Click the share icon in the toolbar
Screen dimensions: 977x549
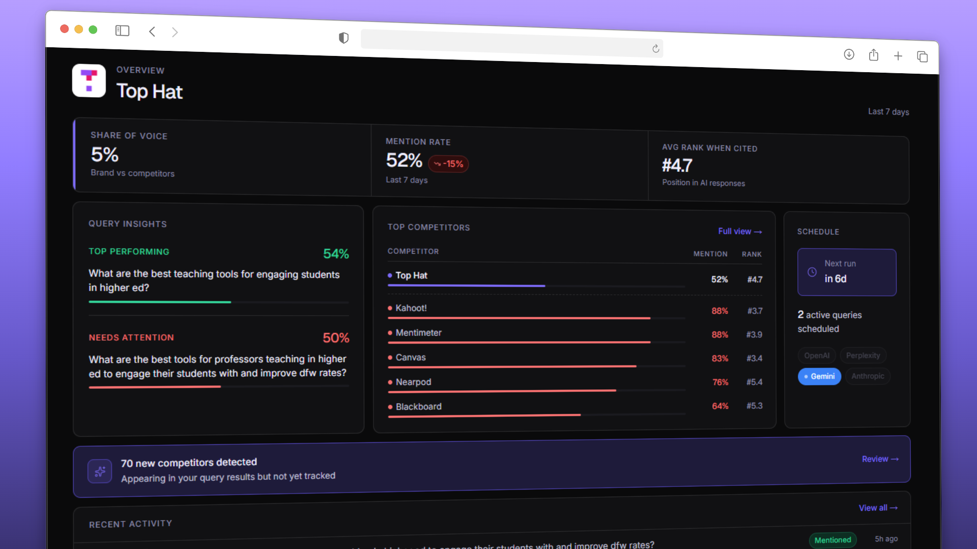(x=874, y=55)
